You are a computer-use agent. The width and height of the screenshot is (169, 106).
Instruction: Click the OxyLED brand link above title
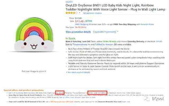click(69, 2)
